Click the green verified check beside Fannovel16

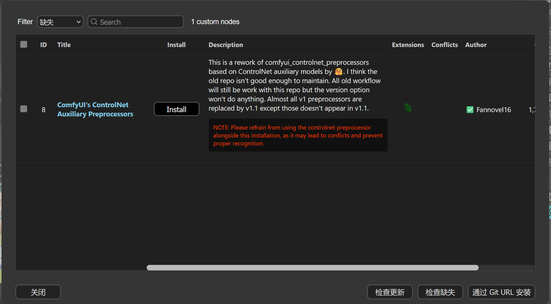point(470,110)
